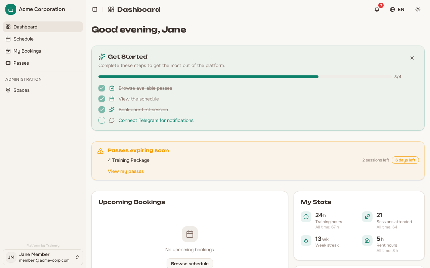Click the 3/4 progress counter
The image size is (430, 268).
(398, 77)
